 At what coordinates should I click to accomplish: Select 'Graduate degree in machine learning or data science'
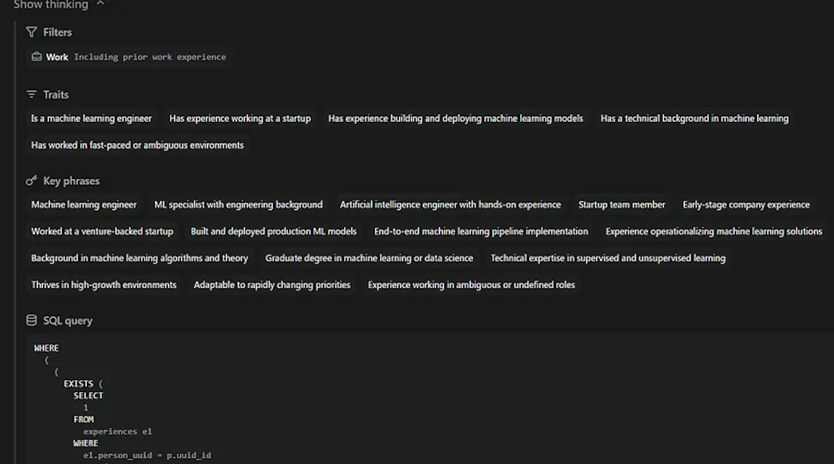369,258
